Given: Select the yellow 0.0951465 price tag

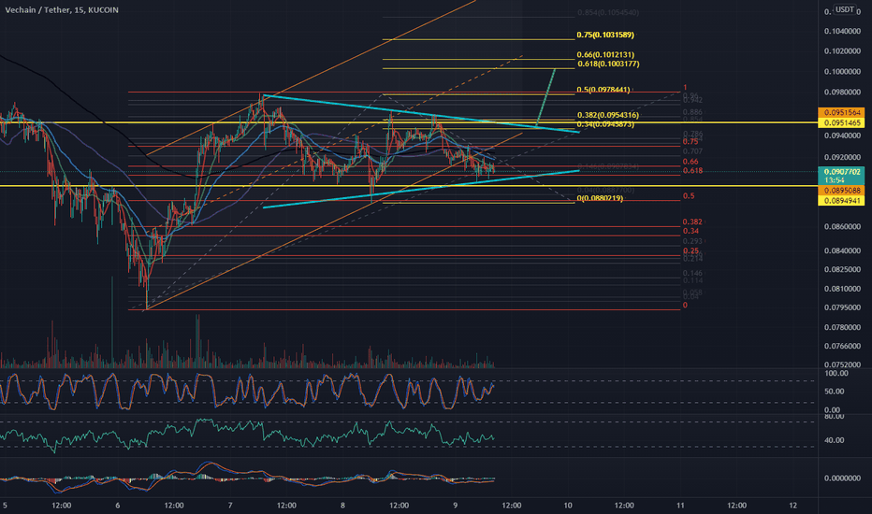Looking at the screenshot, I should click(x=841, y=122).
